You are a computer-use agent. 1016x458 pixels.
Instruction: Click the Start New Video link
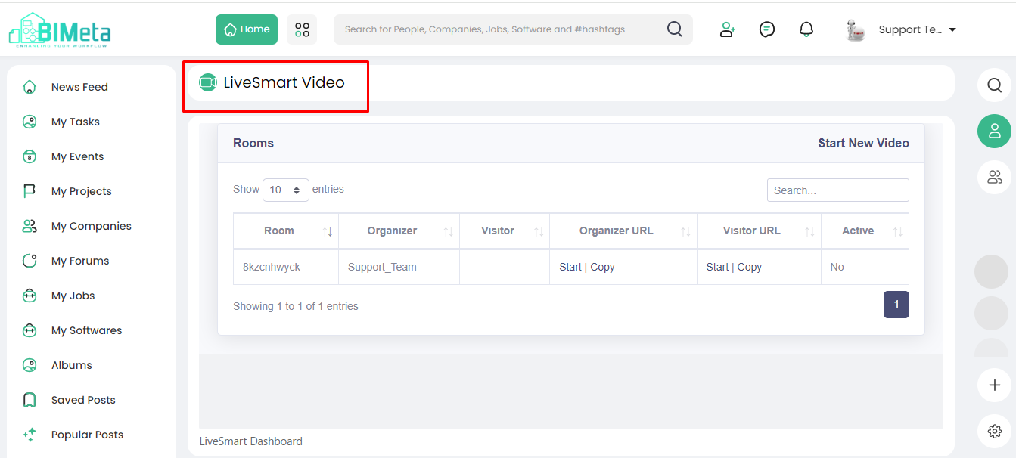(863, 143)
